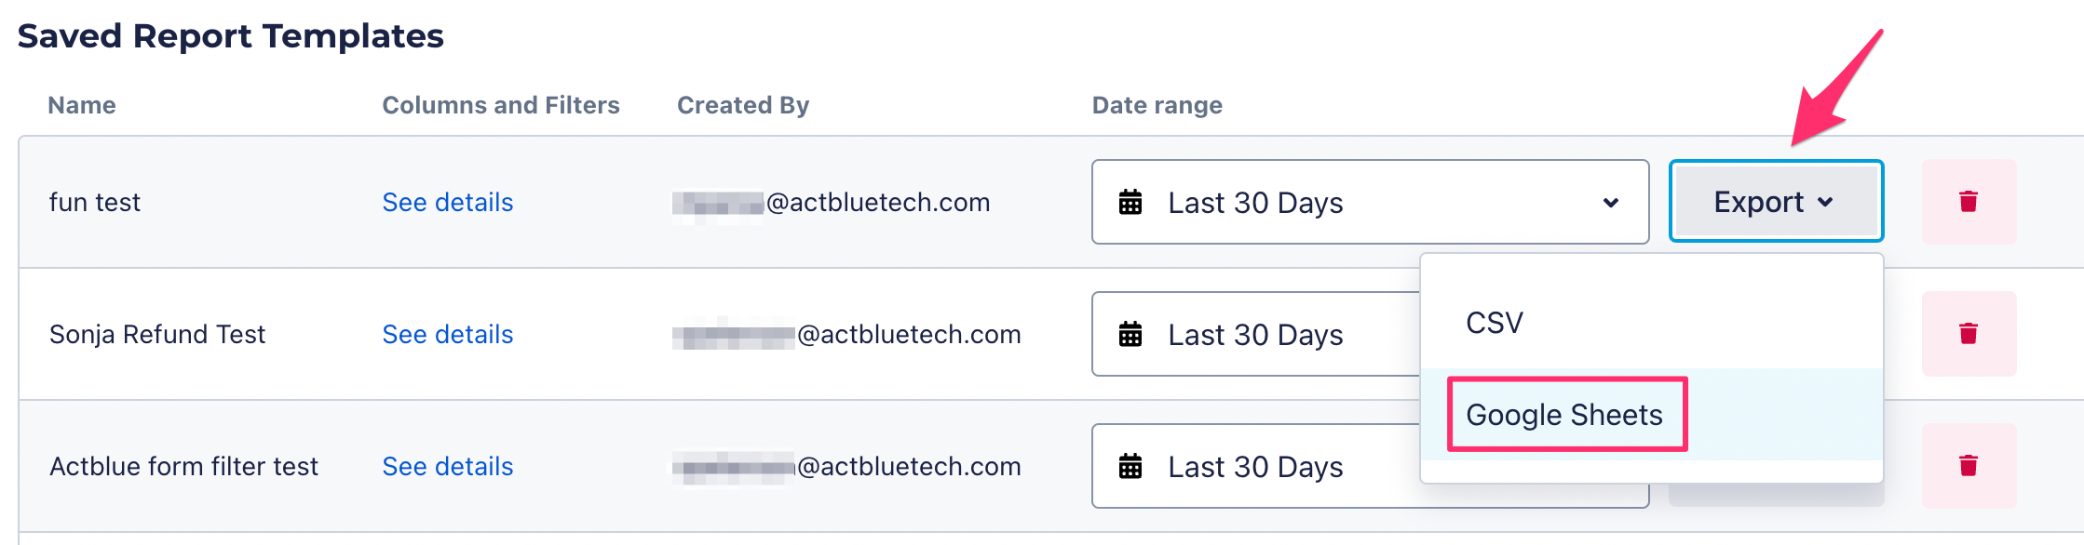See details for Actblue form filter test
This screenshot has height=545, width=2084.
(x=448, y=466)
